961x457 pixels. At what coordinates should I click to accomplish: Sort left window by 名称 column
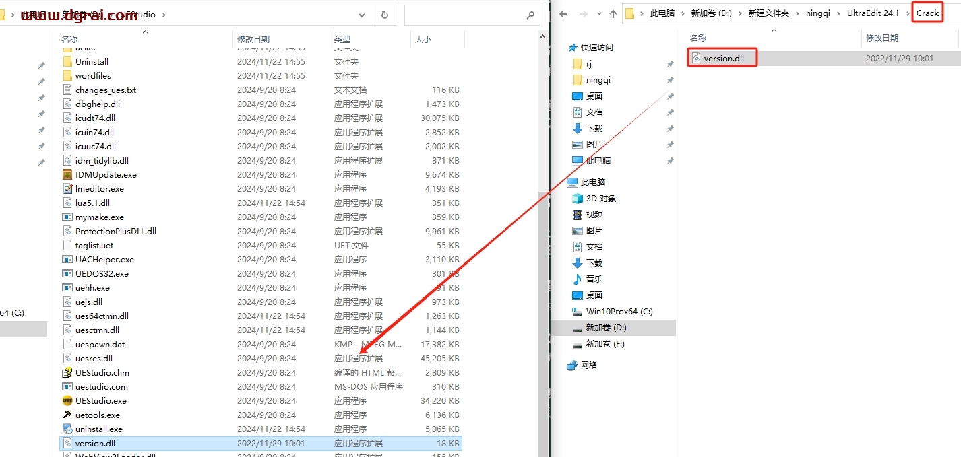[x=69, y=40]
